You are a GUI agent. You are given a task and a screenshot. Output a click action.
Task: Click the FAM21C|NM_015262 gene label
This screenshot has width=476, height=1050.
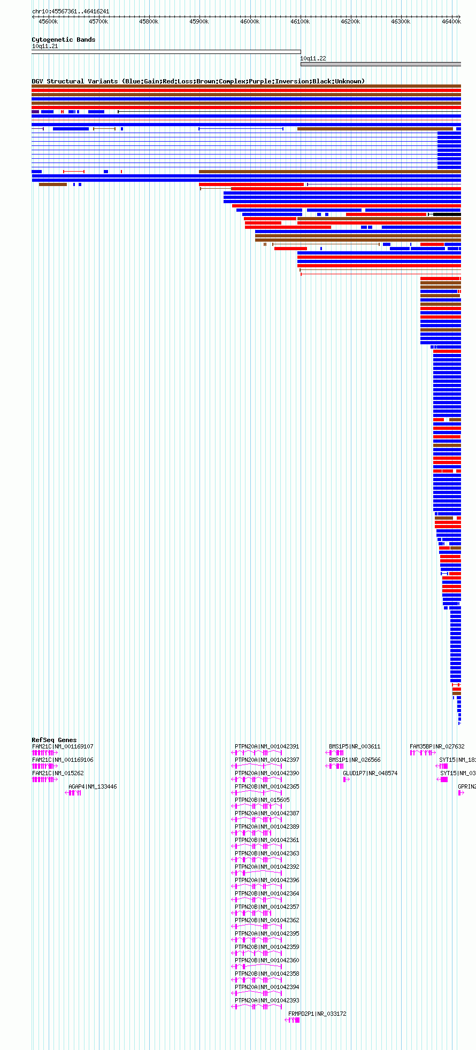tap(58, 773)
